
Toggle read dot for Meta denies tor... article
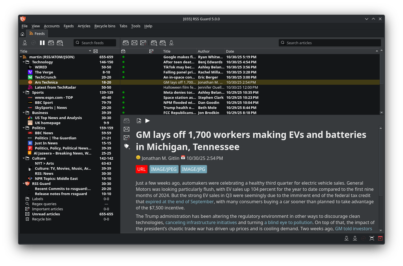click(x=123, y=92)
